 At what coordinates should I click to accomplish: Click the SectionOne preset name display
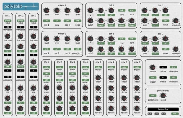(163, 109)
